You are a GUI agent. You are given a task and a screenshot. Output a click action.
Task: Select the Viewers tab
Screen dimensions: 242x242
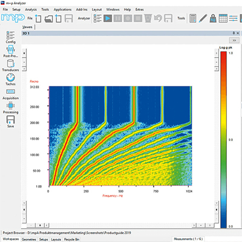27,27
